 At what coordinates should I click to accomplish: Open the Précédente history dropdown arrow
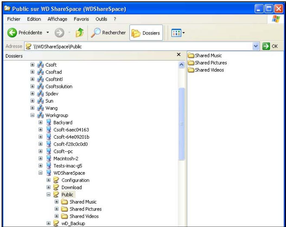tap(47, 33)
